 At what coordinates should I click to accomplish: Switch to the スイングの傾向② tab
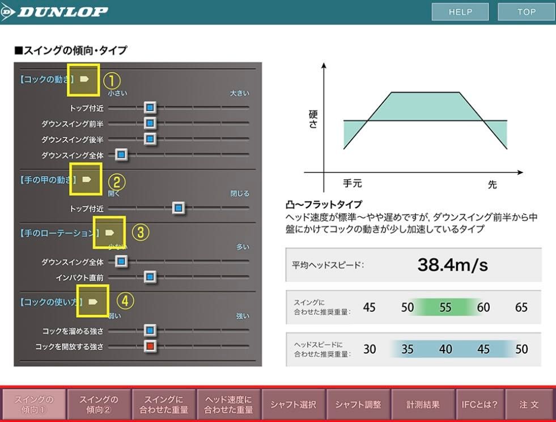(99, 404)
